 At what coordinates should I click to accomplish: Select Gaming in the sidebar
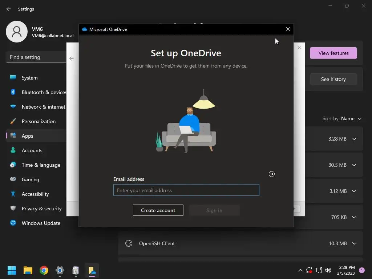pos(36,179)
